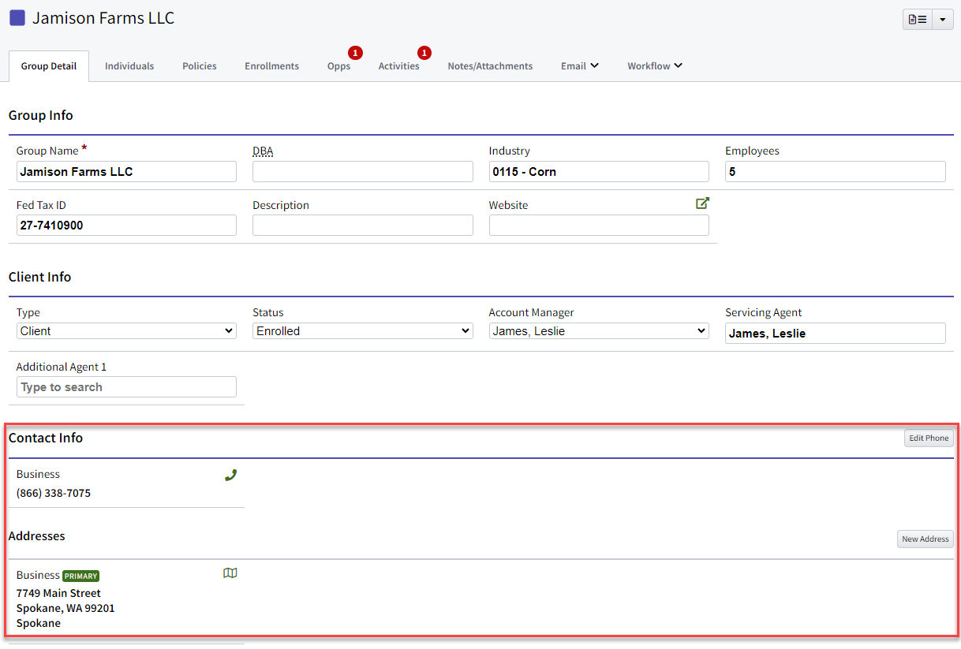The height and width of the screenshot is (649, 961).
Task: Switch to the Individuals tab
Action: (x=129, y=66)
